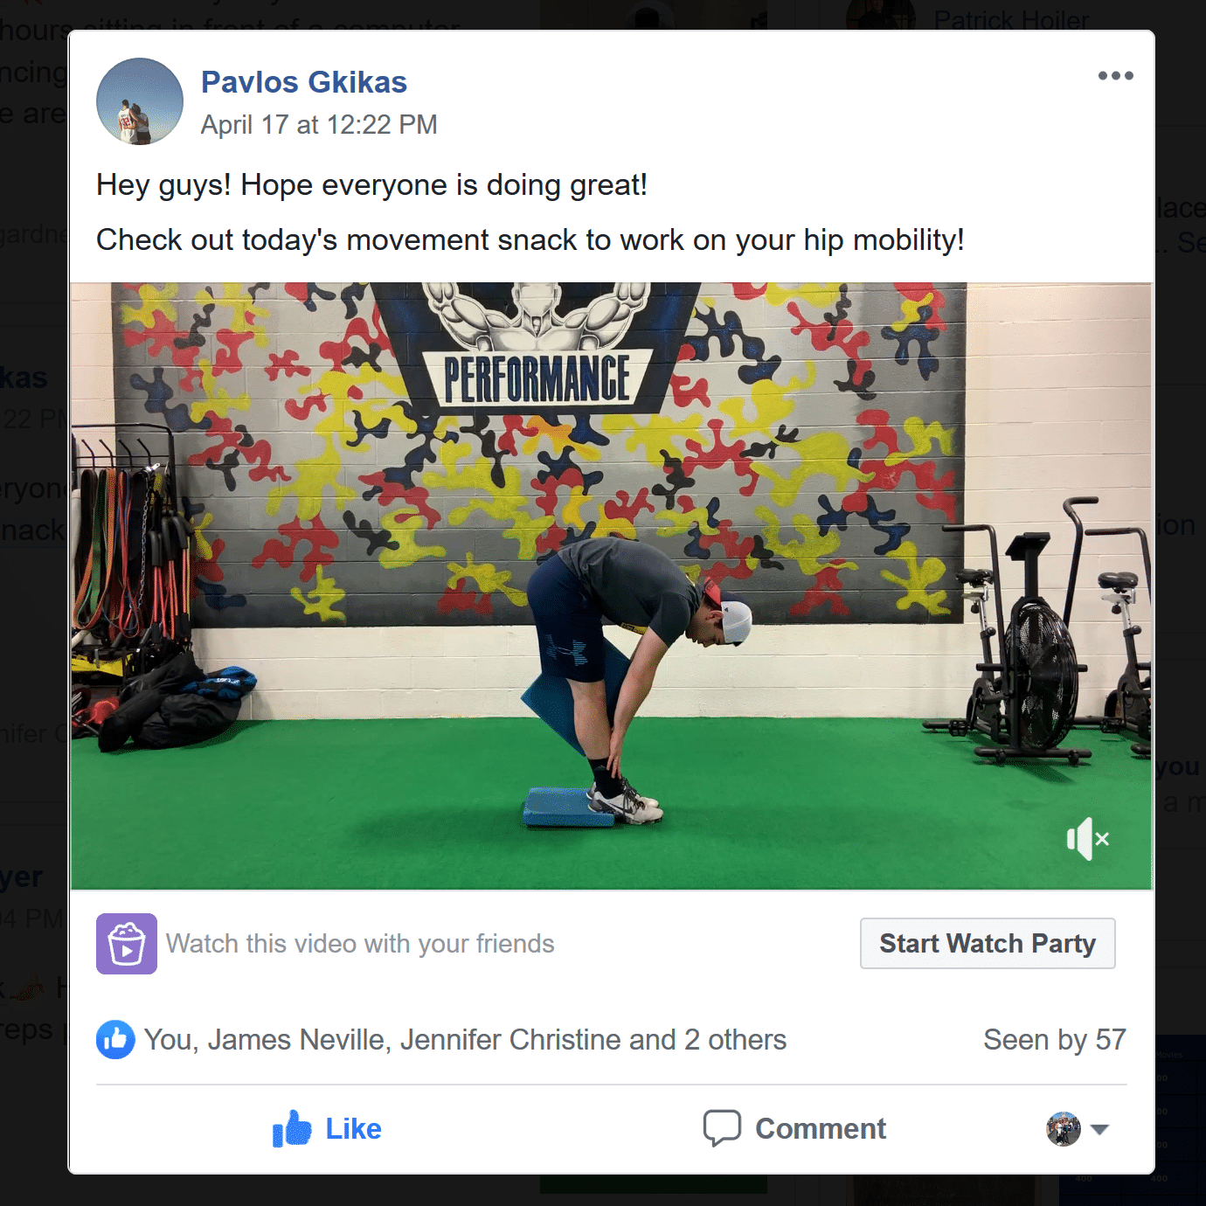Click Watch this video with your friends text

point(360,944)
